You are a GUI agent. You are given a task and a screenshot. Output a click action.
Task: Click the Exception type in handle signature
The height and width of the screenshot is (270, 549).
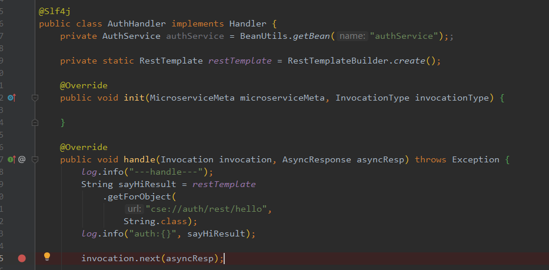coord(476,159)
